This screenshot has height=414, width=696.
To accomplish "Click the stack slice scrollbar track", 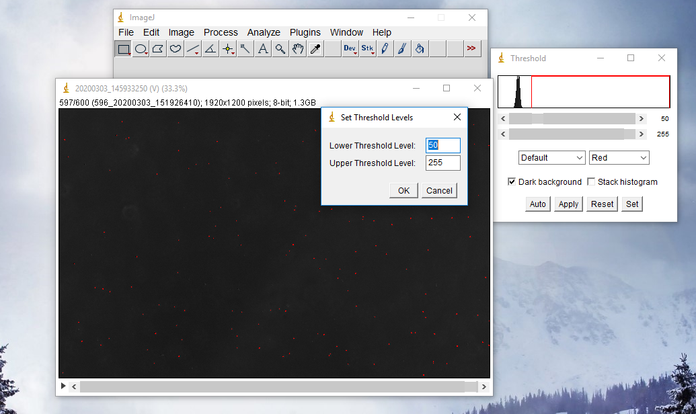I will [x=279, y=386].
